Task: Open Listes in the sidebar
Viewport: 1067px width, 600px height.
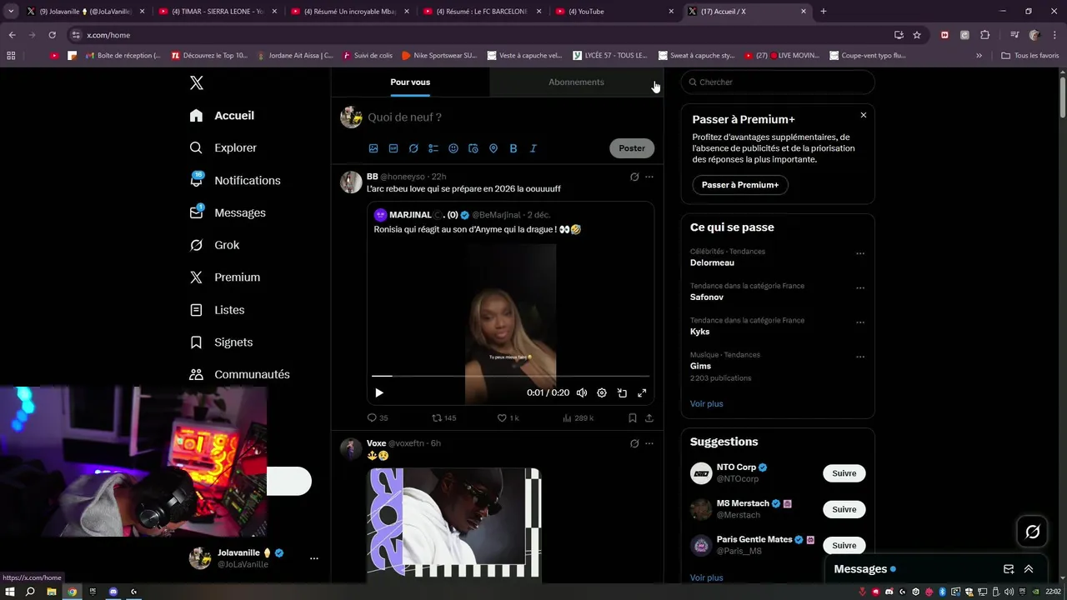Action: point(217,310)
